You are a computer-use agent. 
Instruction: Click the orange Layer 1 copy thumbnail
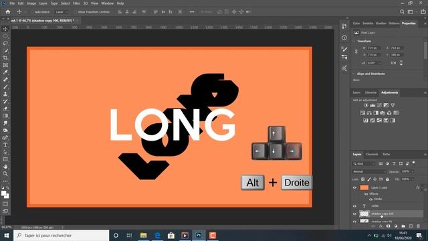pos(364,187)
